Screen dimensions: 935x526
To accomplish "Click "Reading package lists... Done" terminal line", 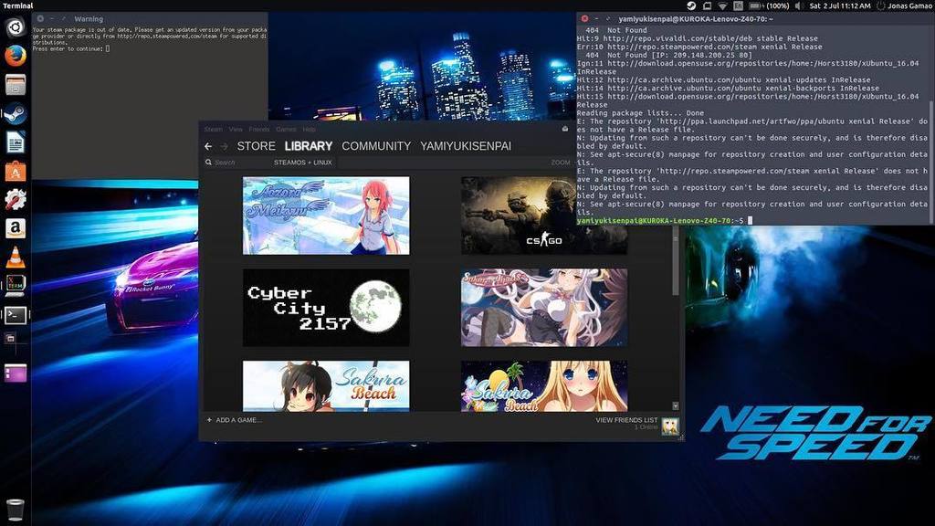I will click(x=640, y=112).
